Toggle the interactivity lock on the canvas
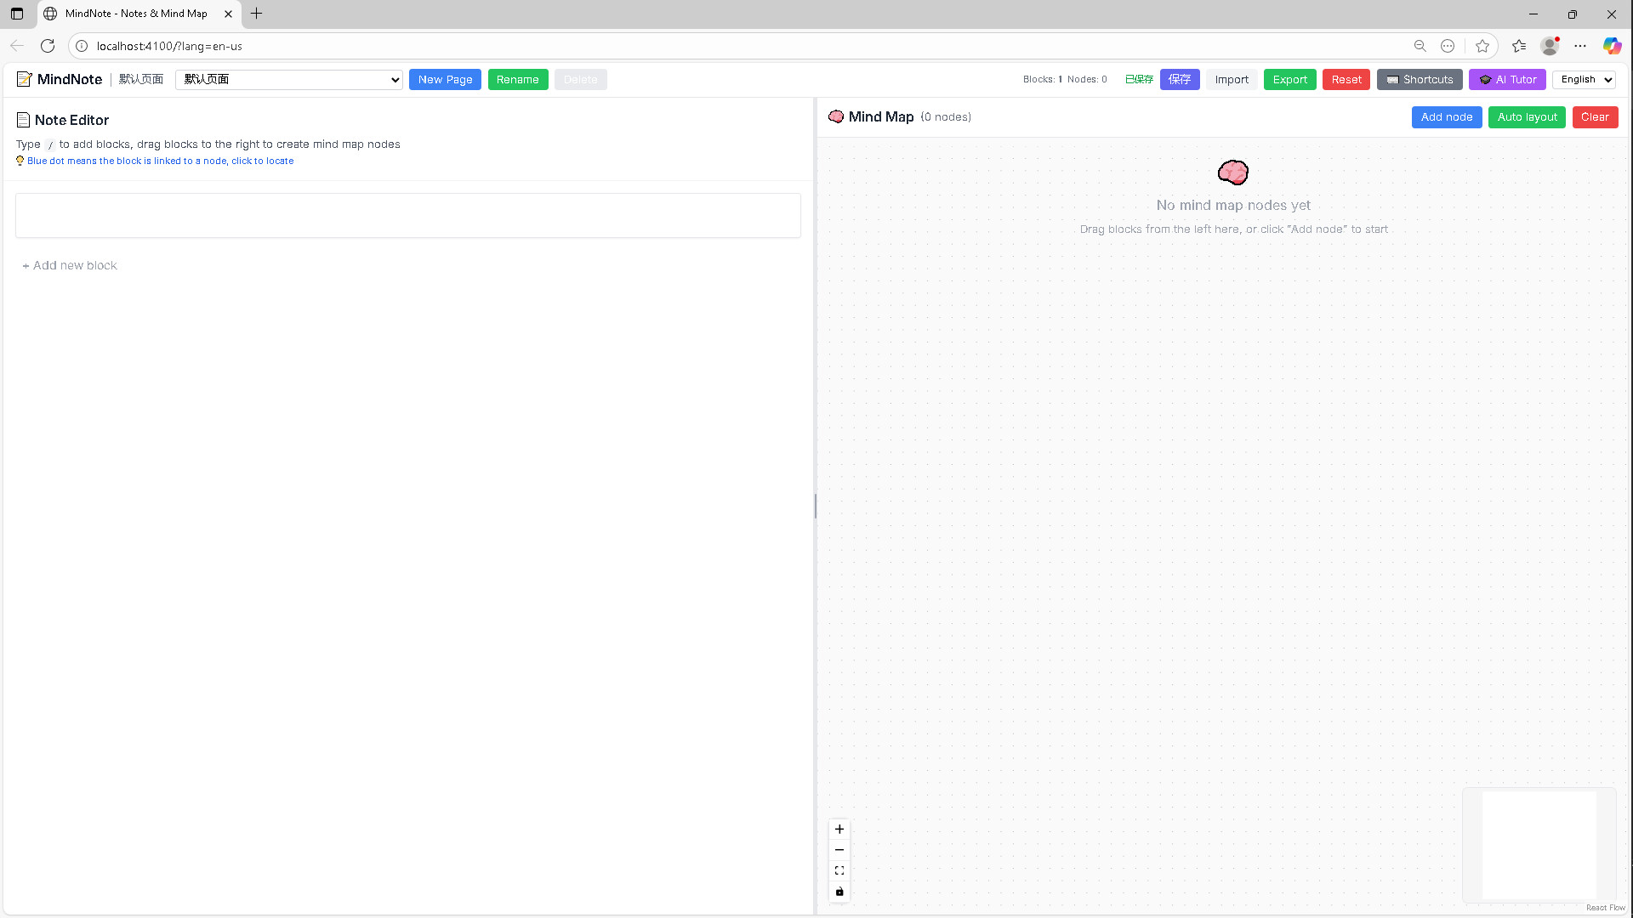Screen dimensions: 1633x918 [x=839, y=892]
